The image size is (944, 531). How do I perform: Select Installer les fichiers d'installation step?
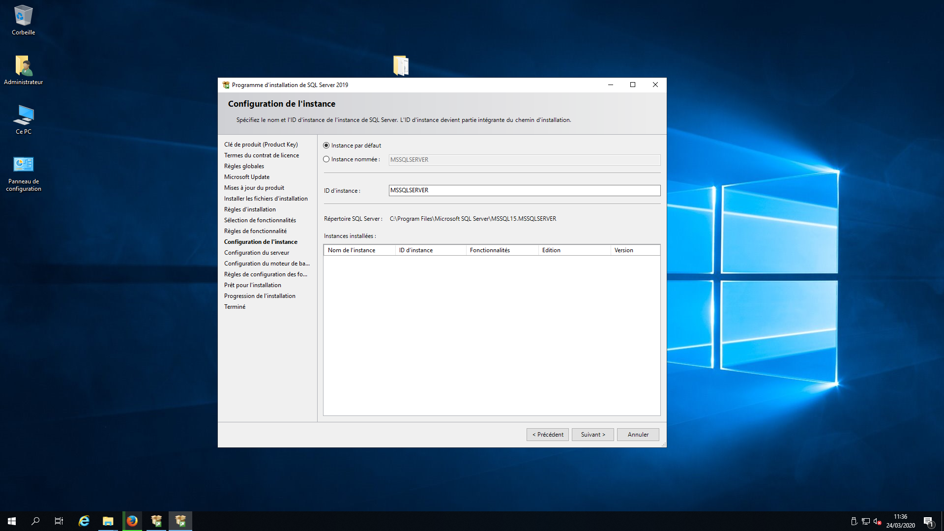point(265,199)
